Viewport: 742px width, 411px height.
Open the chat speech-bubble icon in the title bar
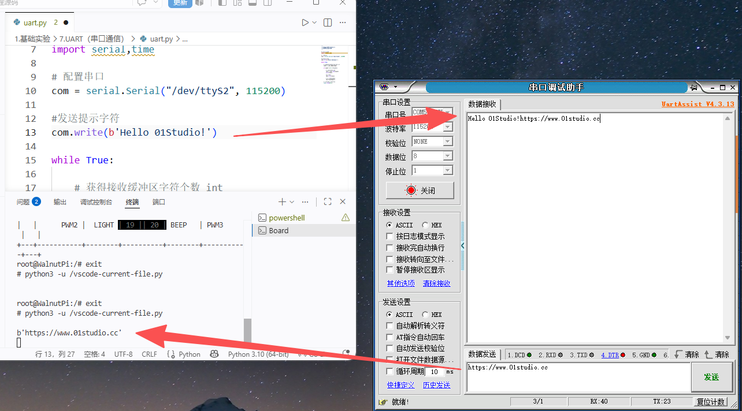tap(142, 3)
